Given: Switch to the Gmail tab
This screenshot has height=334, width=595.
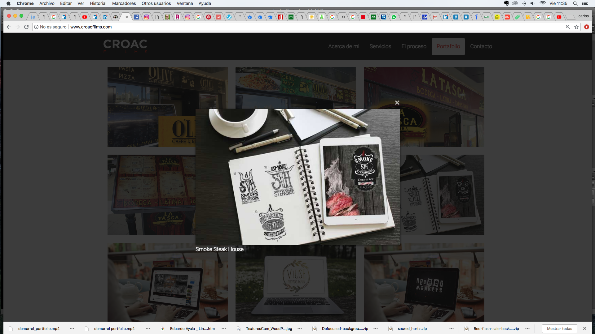Looking at the screenshot, I should [x=435, y=17].
